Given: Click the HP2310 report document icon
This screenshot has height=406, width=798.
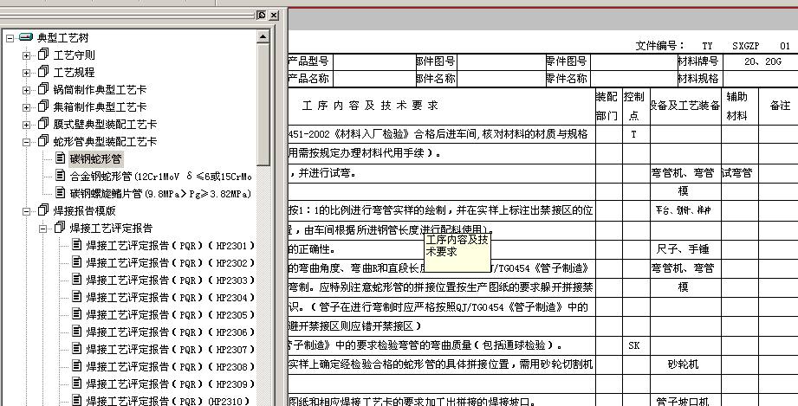Looking at the screenshot, I should (77, 400).
